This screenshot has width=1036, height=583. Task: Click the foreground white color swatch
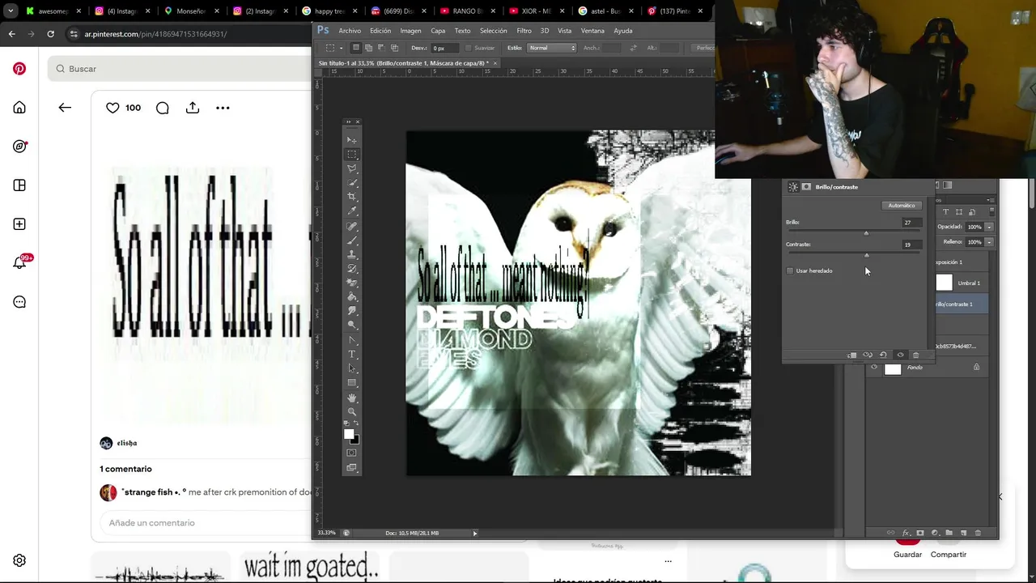coord(349,434)
